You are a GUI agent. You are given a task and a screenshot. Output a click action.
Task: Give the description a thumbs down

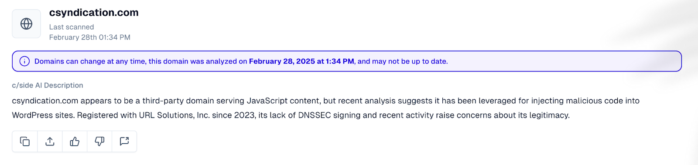[99, 141]
